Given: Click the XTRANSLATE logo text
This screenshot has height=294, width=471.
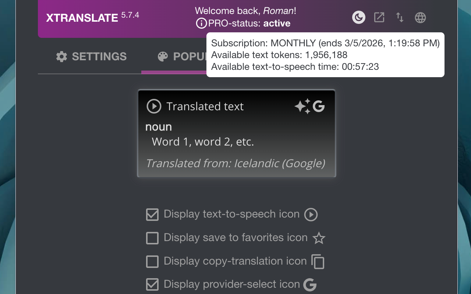Looking at the screenshot, I should click(x=82, y=17).
